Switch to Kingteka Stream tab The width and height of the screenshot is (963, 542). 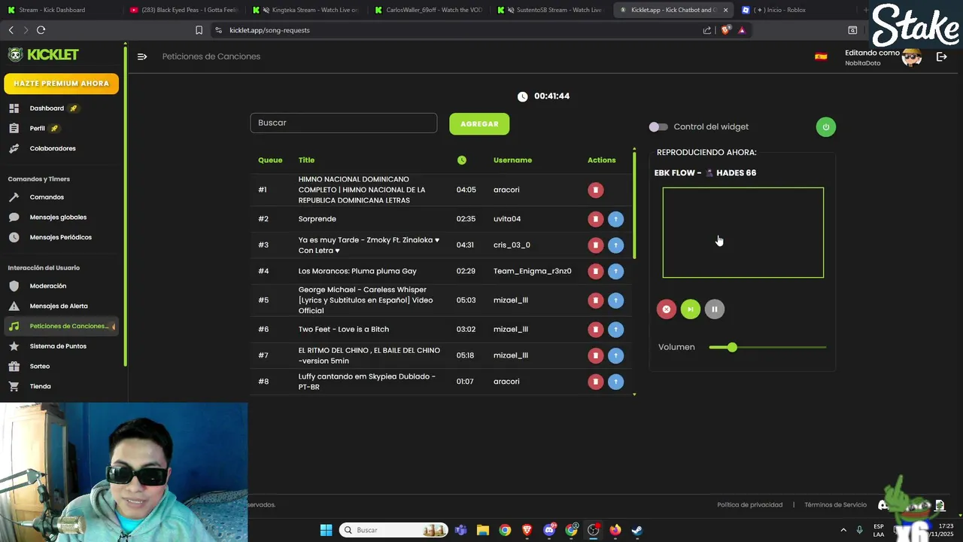[306, 10]
